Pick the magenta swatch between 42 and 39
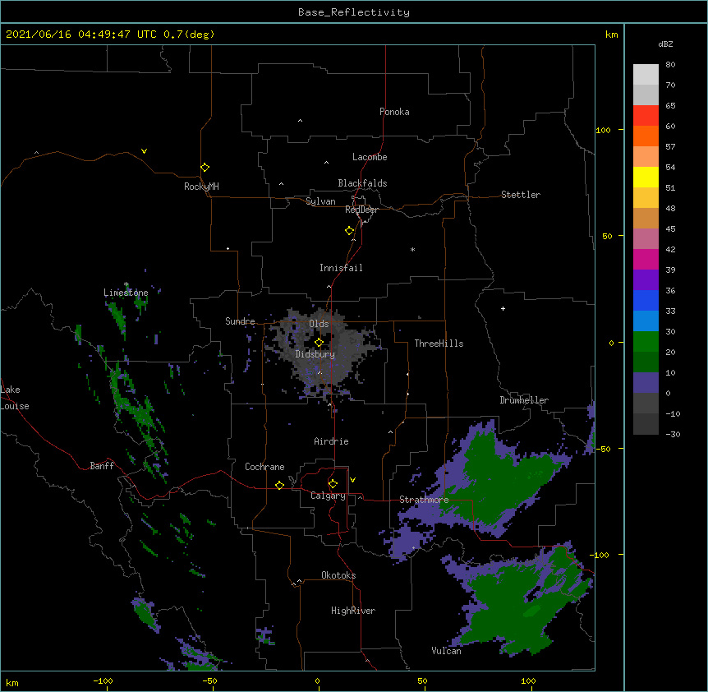Screen dimensions: 708x692 (646, 259)
